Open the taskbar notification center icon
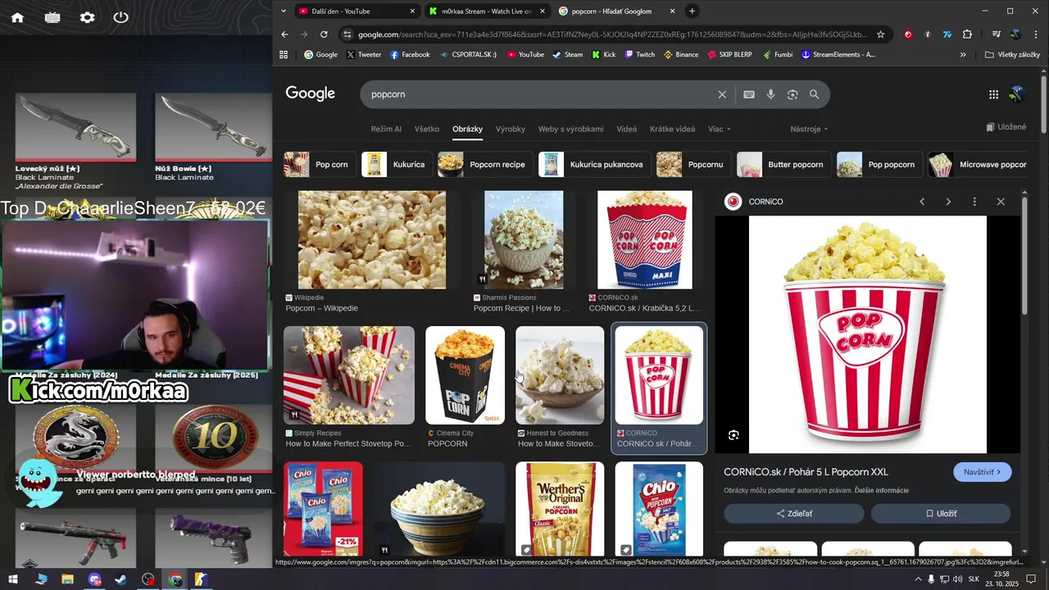1049x590 pixels. point(1031,579)
